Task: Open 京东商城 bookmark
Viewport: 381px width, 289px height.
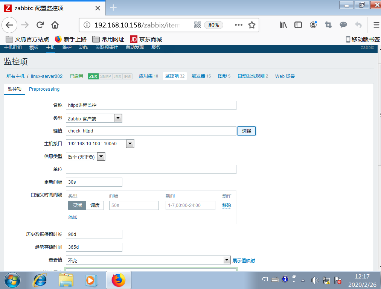Action: (x=146, y=40)
